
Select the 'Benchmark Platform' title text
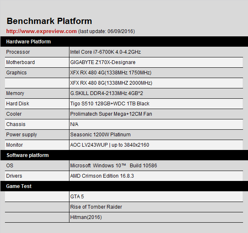[x=49, y=21]
